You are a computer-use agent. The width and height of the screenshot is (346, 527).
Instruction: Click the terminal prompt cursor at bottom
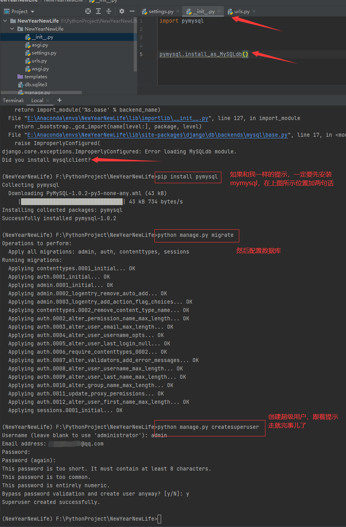(x=160, y=519)
